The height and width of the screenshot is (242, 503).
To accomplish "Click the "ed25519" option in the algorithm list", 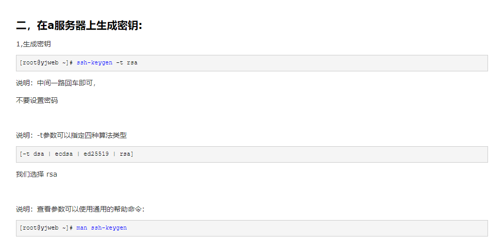I will [x=95, y=154].
